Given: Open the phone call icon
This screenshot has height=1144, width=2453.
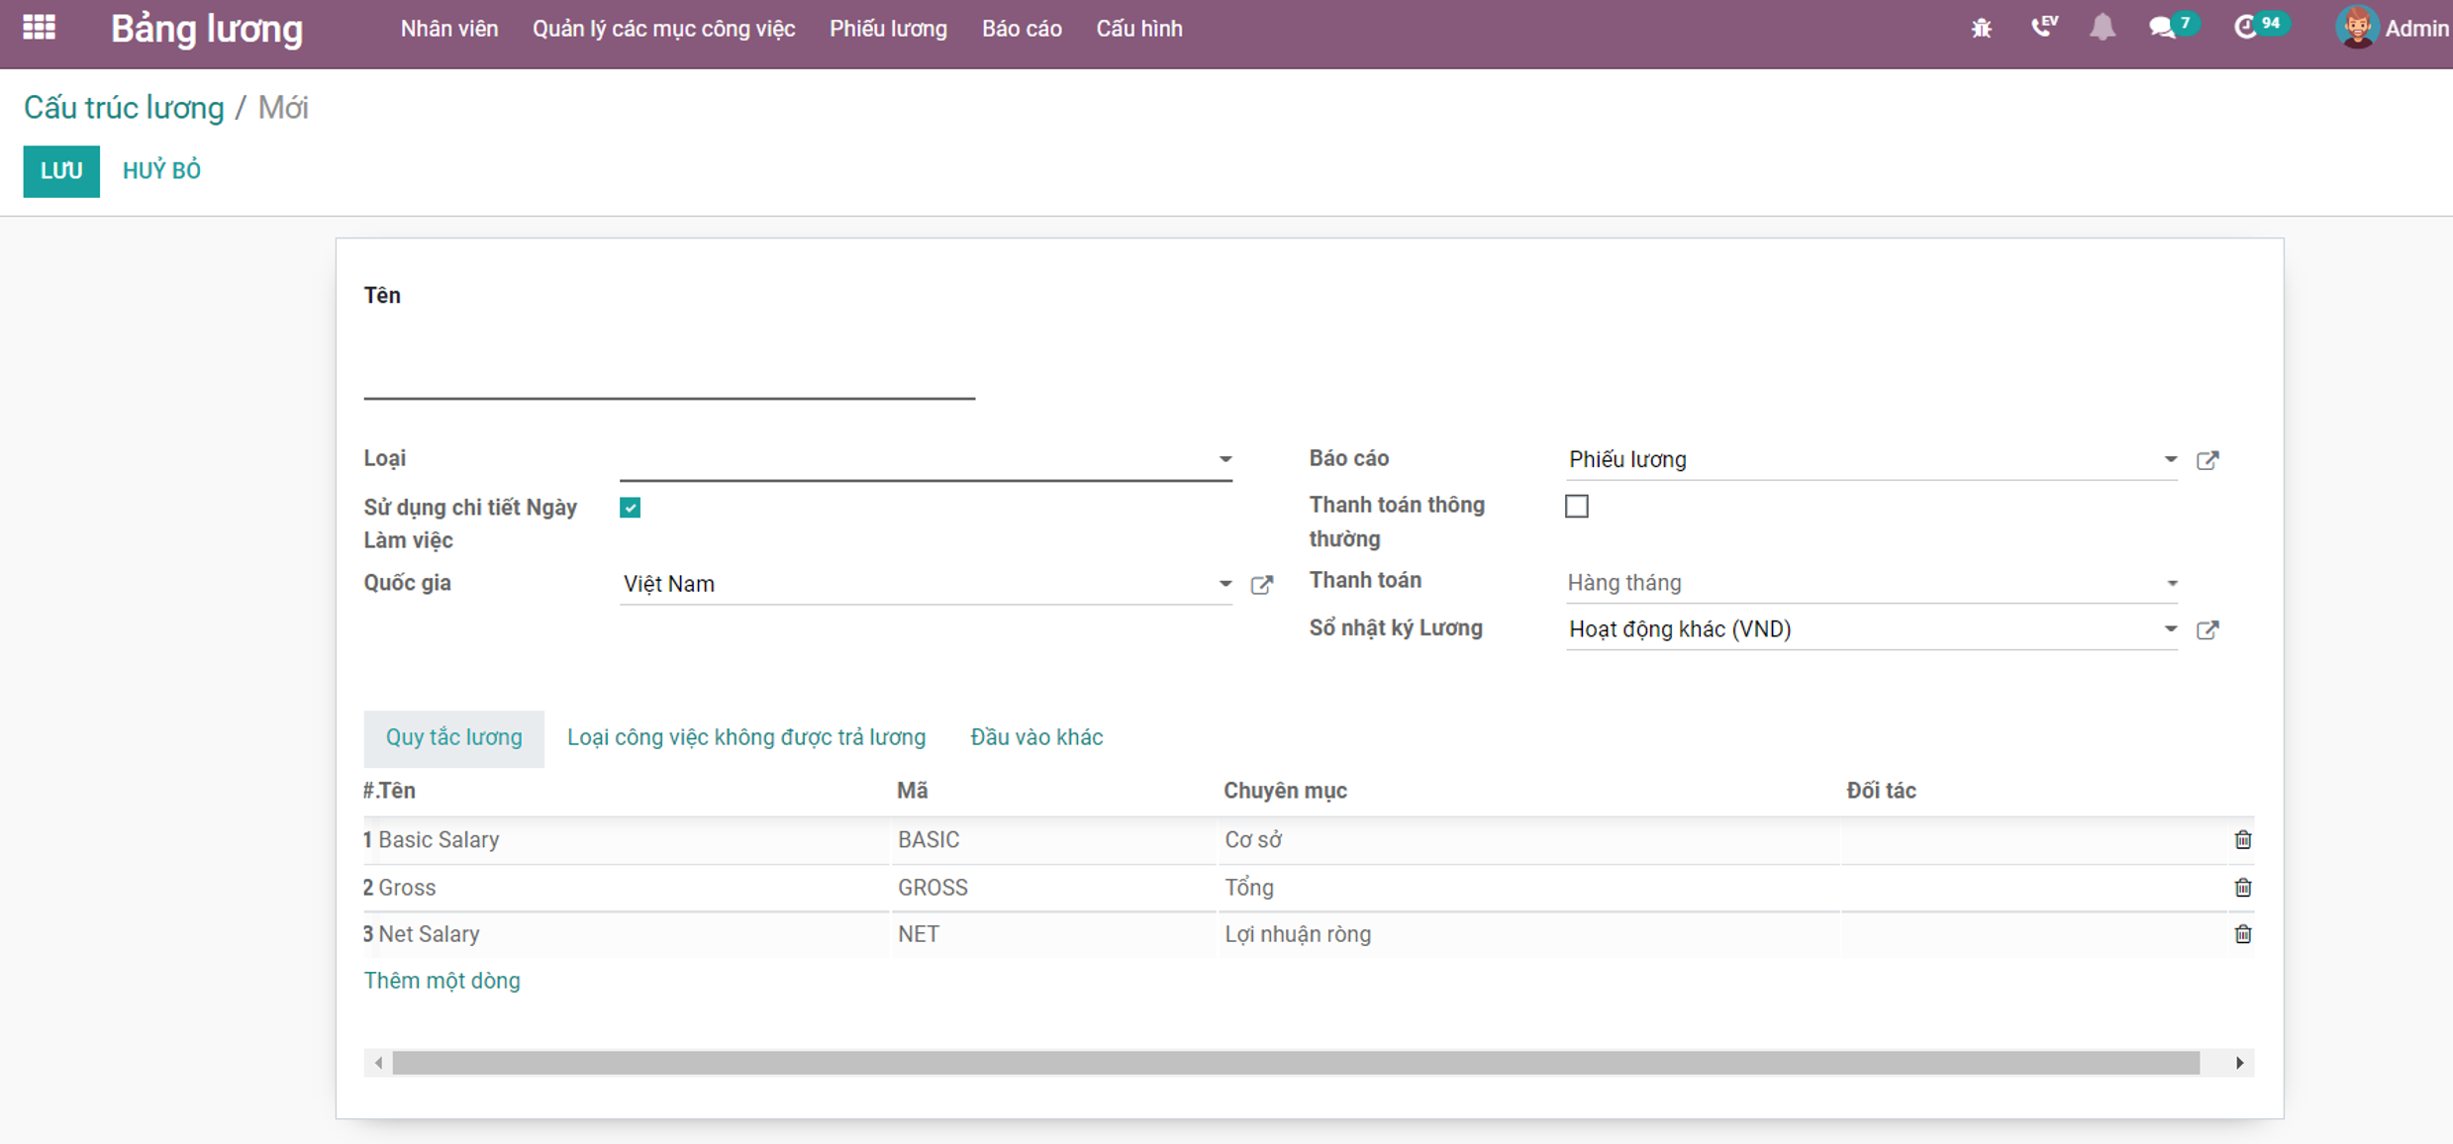Looking at the screenshot, I should point(2044,27).
